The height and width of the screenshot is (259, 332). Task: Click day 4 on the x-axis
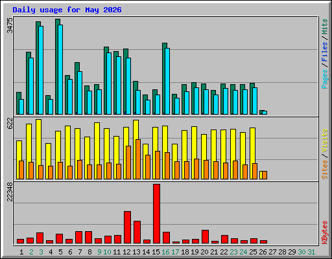pyautogui.click(x=51, y=252)
